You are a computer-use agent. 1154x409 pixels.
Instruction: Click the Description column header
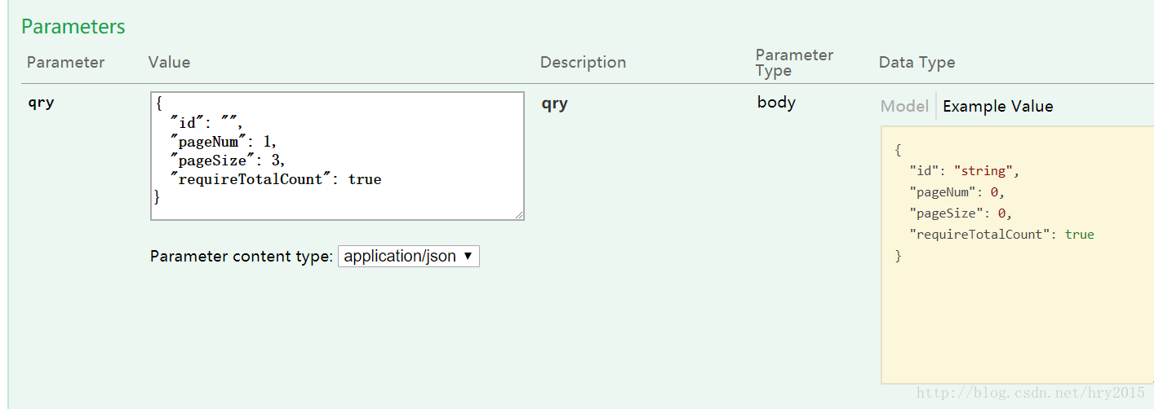pyautogui.click(x=583, y=62)
